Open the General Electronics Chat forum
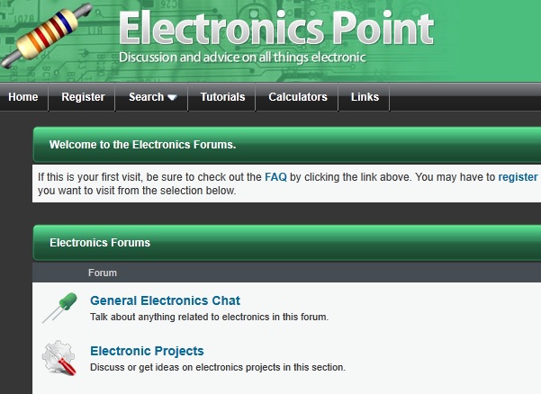 [165, 300]
